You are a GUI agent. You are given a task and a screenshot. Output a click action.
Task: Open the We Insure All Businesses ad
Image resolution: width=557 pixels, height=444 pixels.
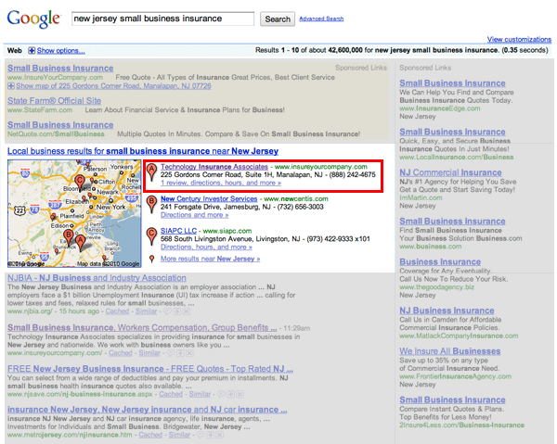coord(449,351)
